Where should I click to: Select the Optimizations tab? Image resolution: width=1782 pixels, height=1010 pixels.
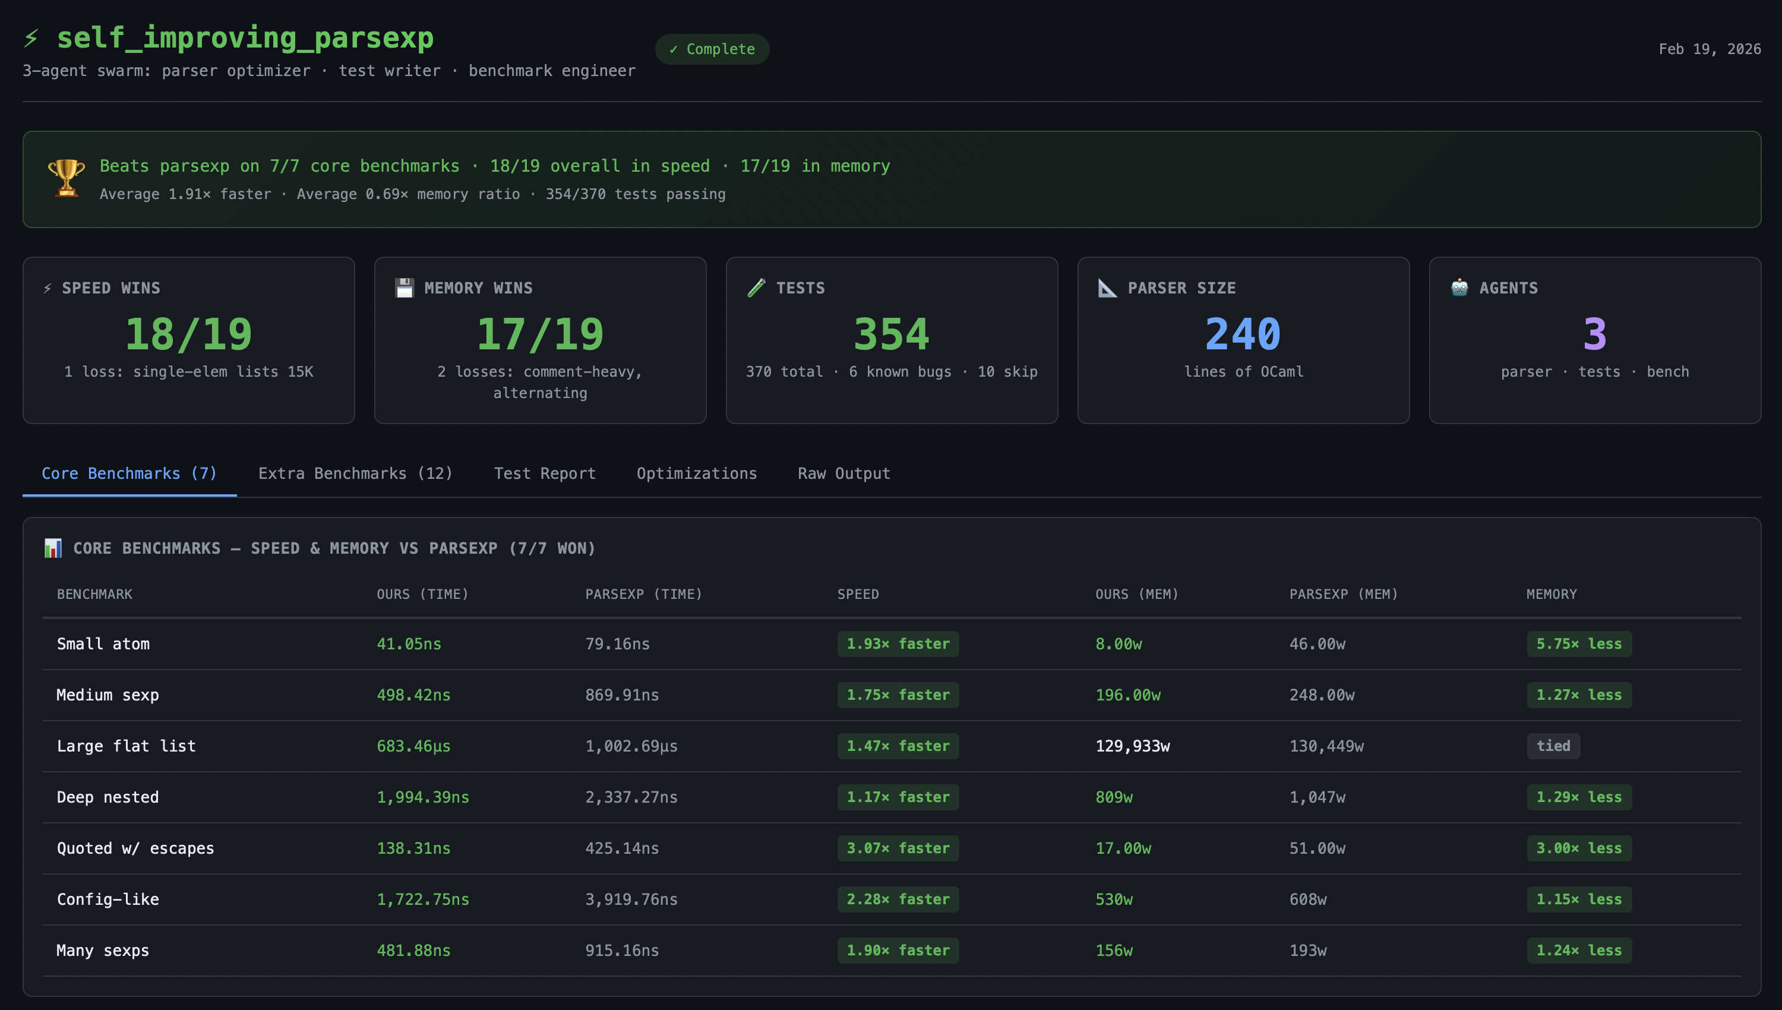pos(696,473)
